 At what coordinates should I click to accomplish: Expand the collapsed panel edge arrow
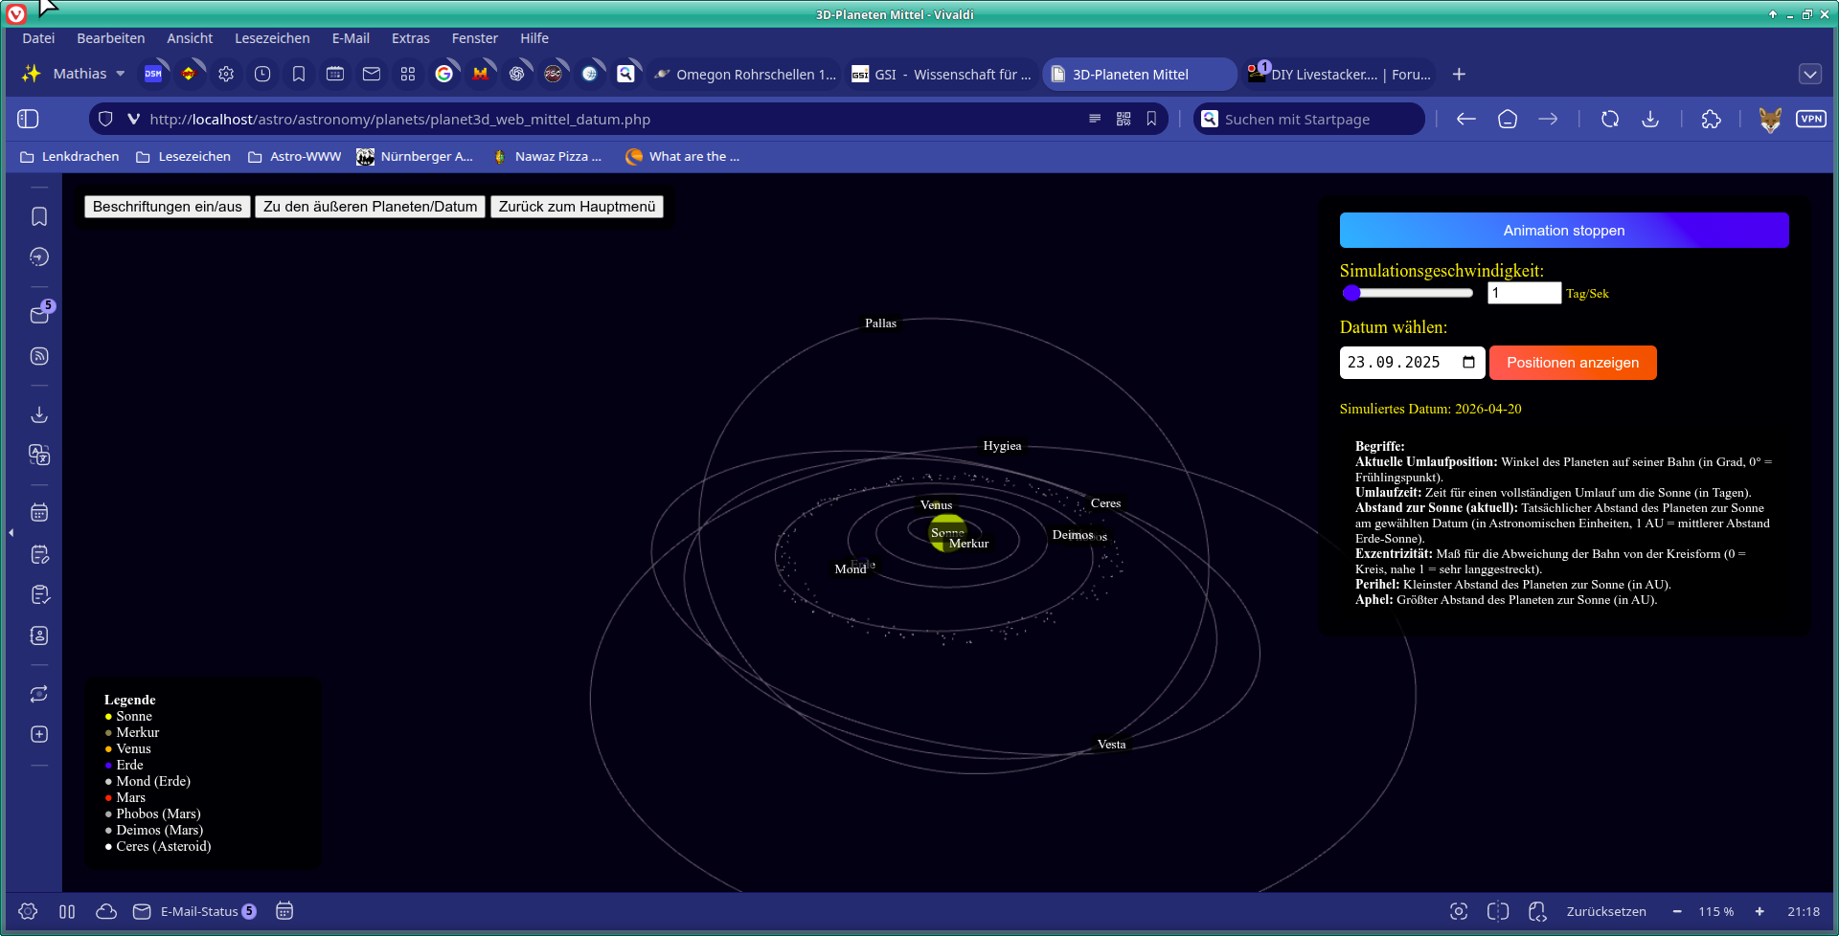[11, 532]
